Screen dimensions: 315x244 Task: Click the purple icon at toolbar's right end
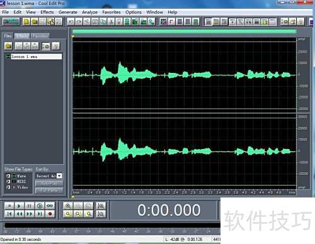(311, 21)
